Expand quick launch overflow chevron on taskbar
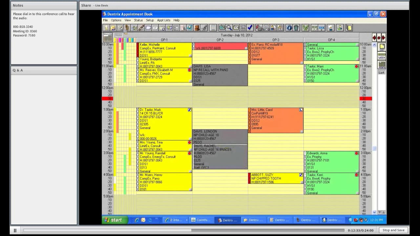Screen dimensions: 420x236 tap(157, 218)
